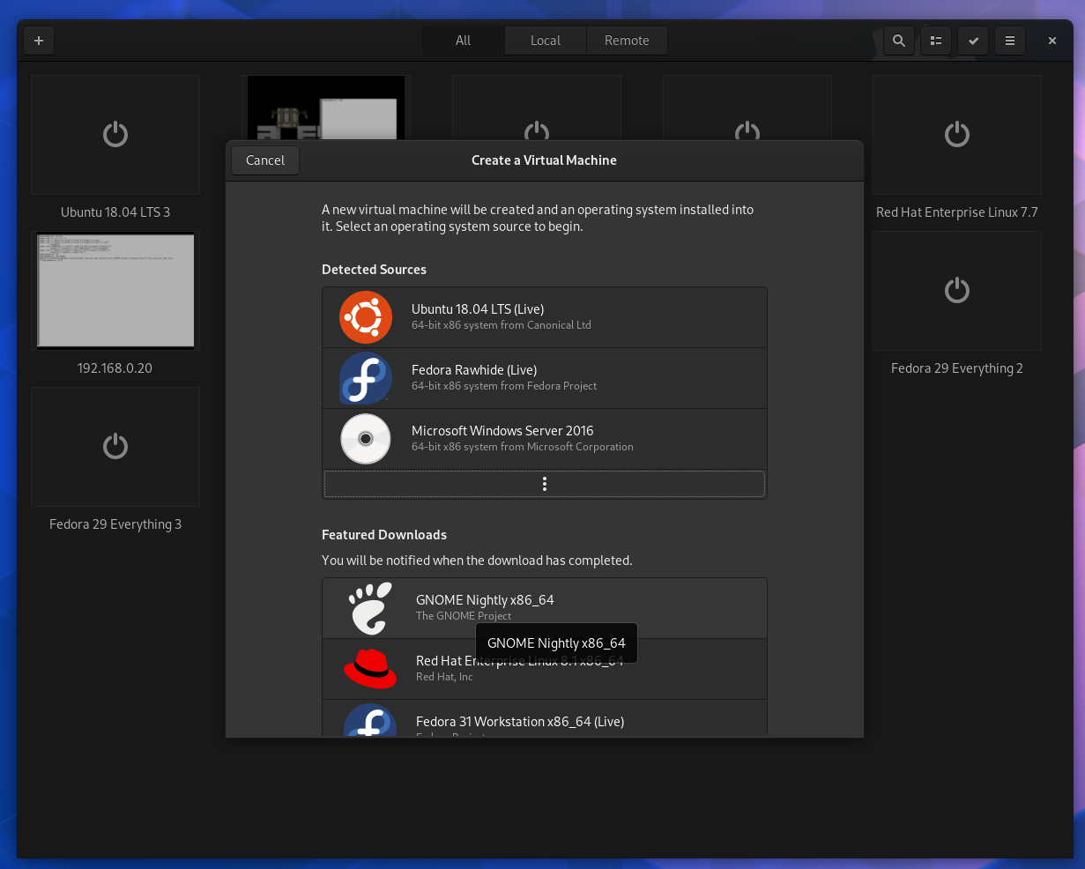Select the All tab
1085x869 pixels.
(464, 41)
